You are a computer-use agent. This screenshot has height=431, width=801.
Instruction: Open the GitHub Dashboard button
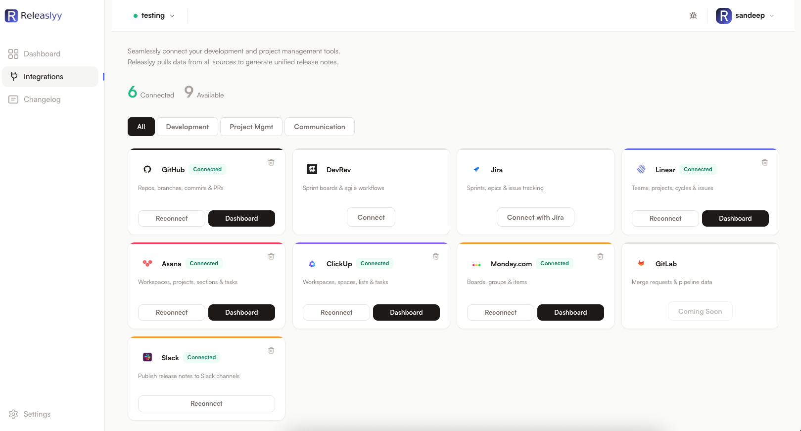241,218
